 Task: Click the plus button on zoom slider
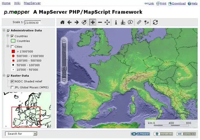(64, 41)
